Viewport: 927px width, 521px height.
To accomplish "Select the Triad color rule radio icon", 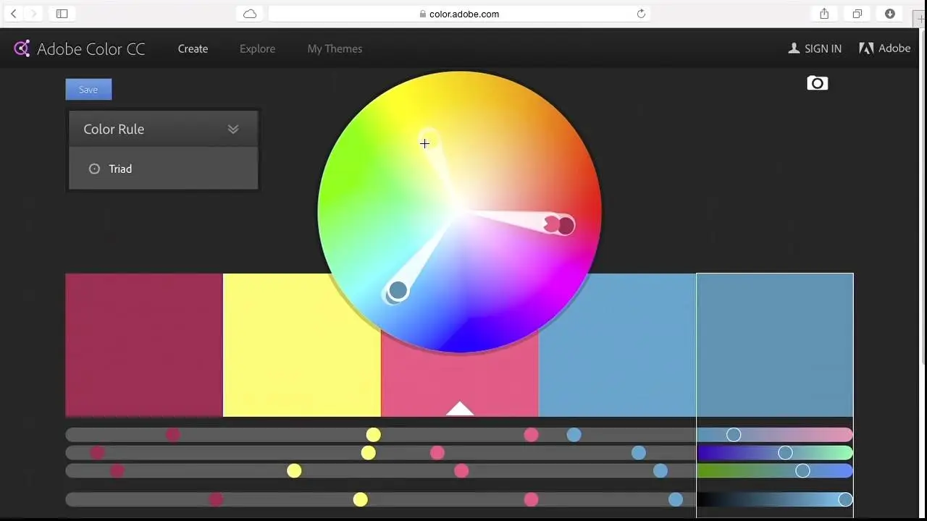I will (94, 169).
